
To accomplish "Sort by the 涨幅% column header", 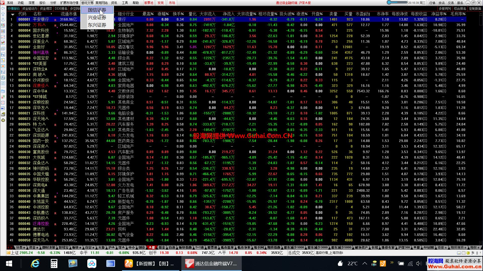I will point(163,14).
